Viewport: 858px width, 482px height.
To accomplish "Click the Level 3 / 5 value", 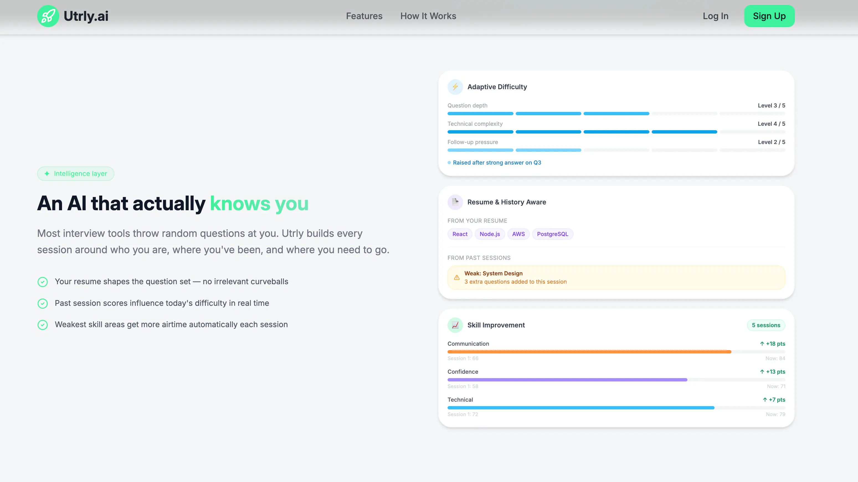I will pyautogui.click(x=771, y=106).
